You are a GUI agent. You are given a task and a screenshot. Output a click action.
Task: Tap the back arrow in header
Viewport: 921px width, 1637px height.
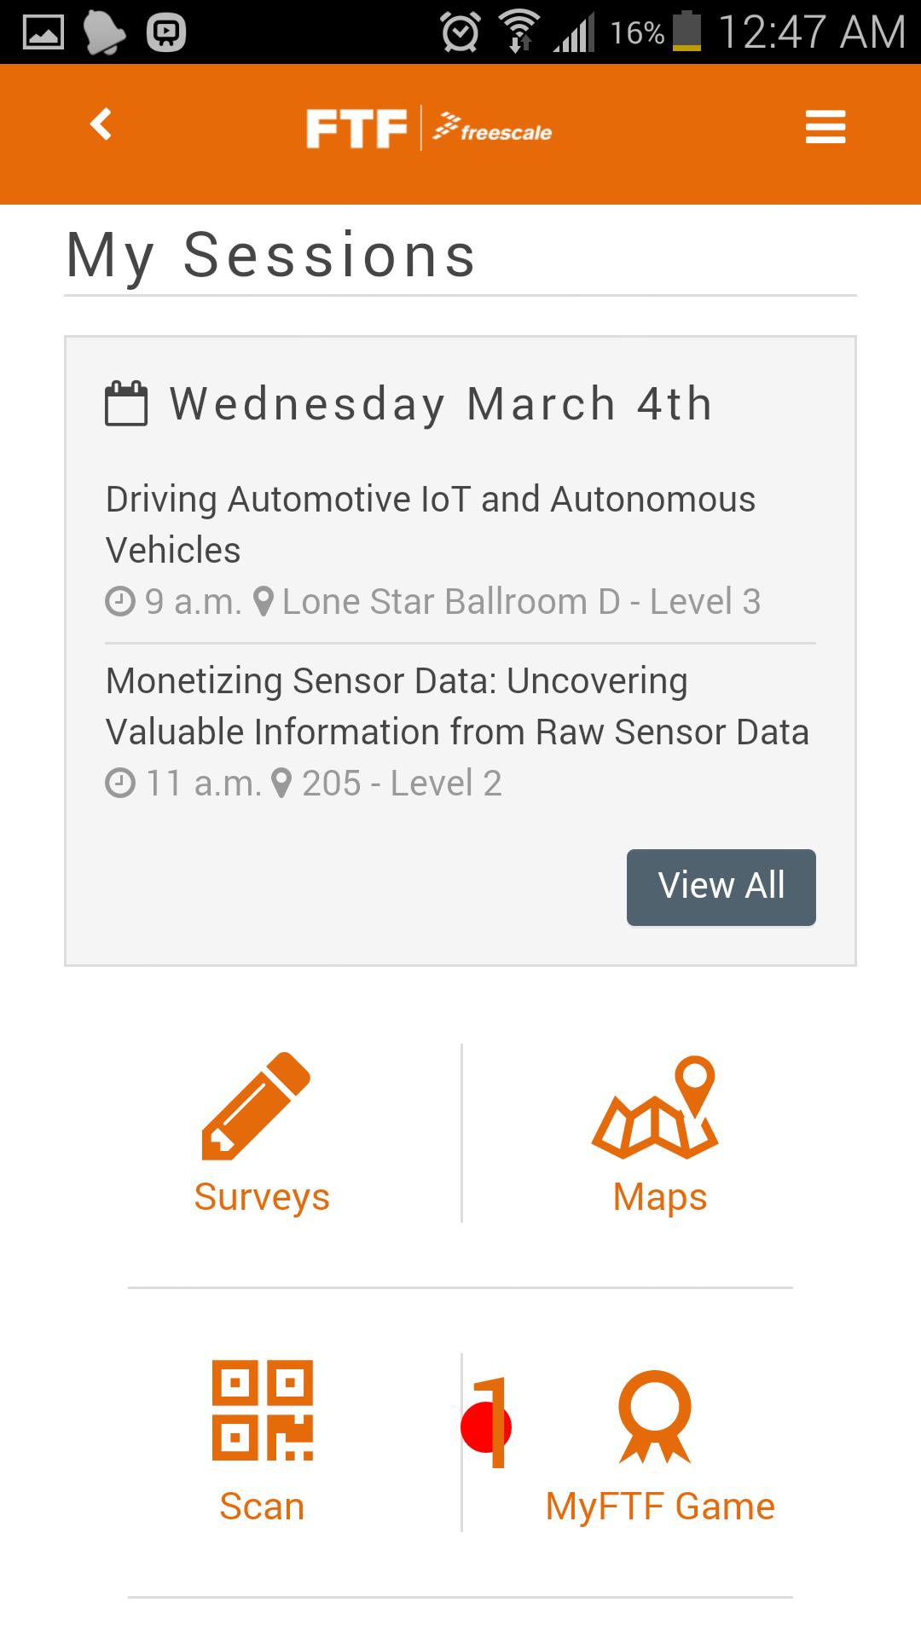point(101,124)
